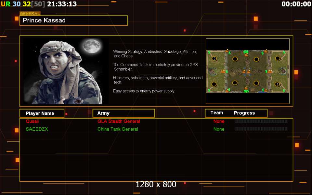
Task: Click the Team column header
Action: [217, 113]
